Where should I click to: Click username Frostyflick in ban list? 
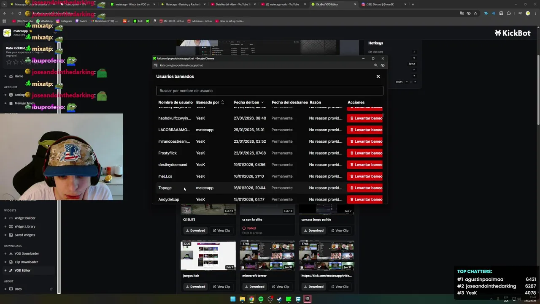(x=167, y=153)
